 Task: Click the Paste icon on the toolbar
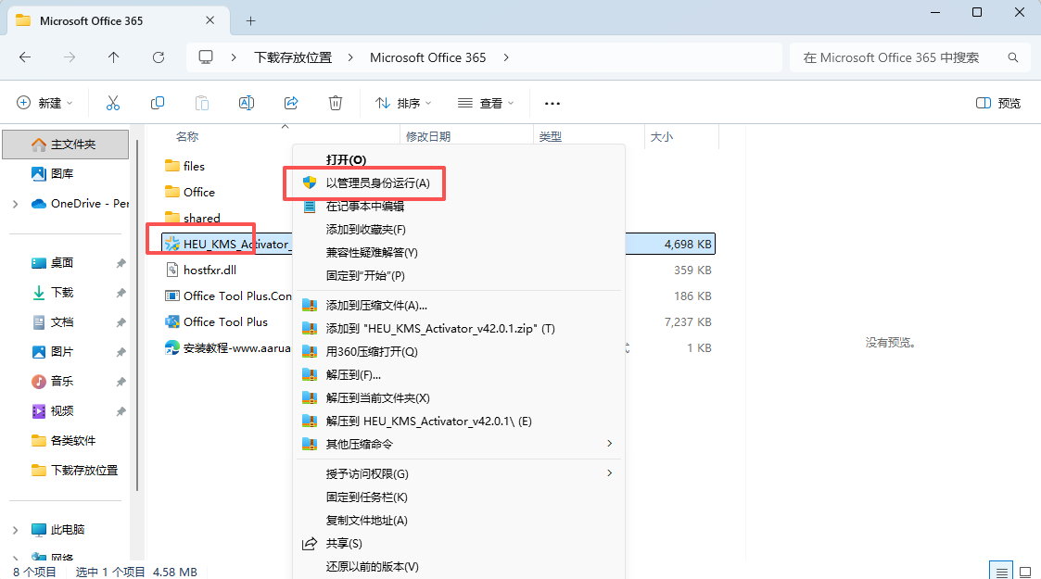tap(202, 102)
